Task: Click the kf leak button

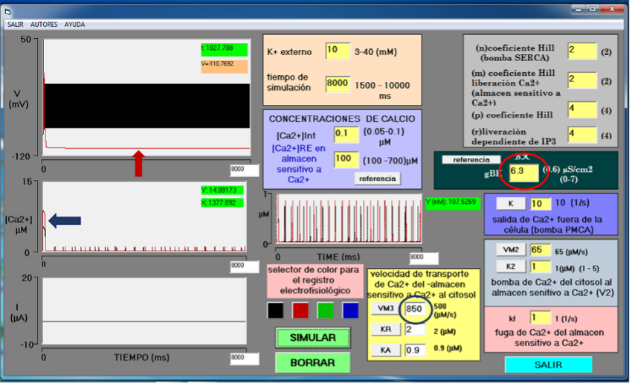Action: tap(512, 318)
